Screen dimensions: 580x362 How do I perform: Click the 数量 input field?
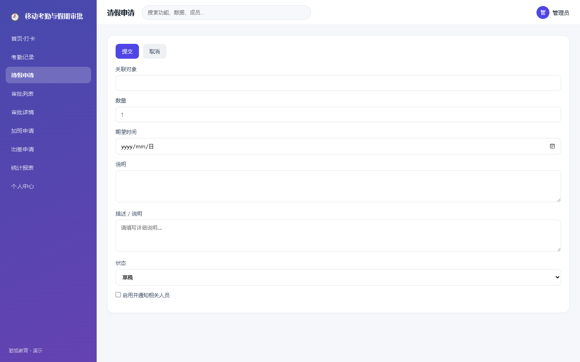[338, 114]
